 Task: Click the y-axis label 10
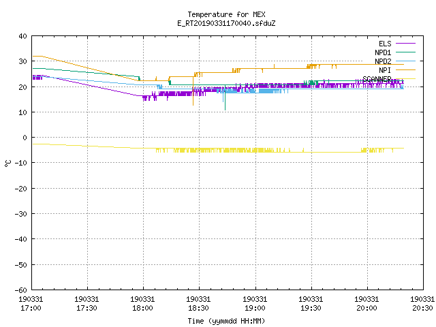[22, 112]
